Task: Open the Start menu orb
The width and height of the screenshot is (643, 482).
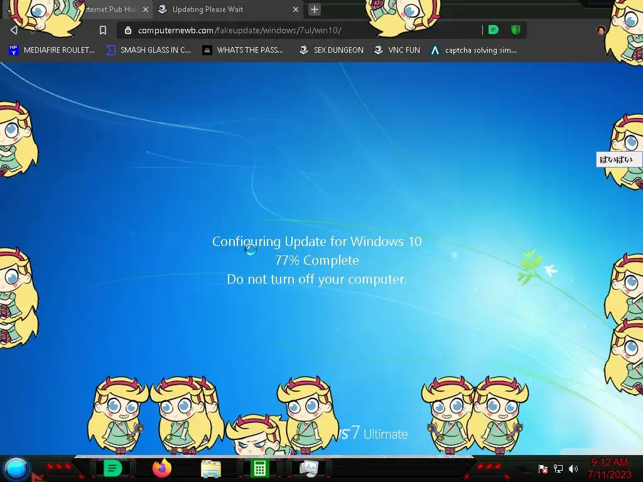Action: pyautogui.click(x=16, y=468)
